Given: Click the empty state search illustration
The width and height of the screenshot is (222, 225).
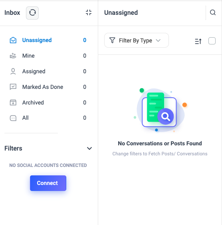Looking at the screenshot, I should pyautogui.click(x=160, y=110).
